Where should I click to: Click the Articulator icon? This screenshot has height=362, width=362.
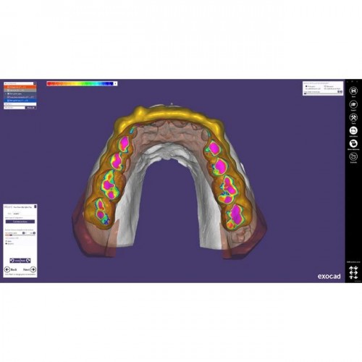click(x=353, y=130)
